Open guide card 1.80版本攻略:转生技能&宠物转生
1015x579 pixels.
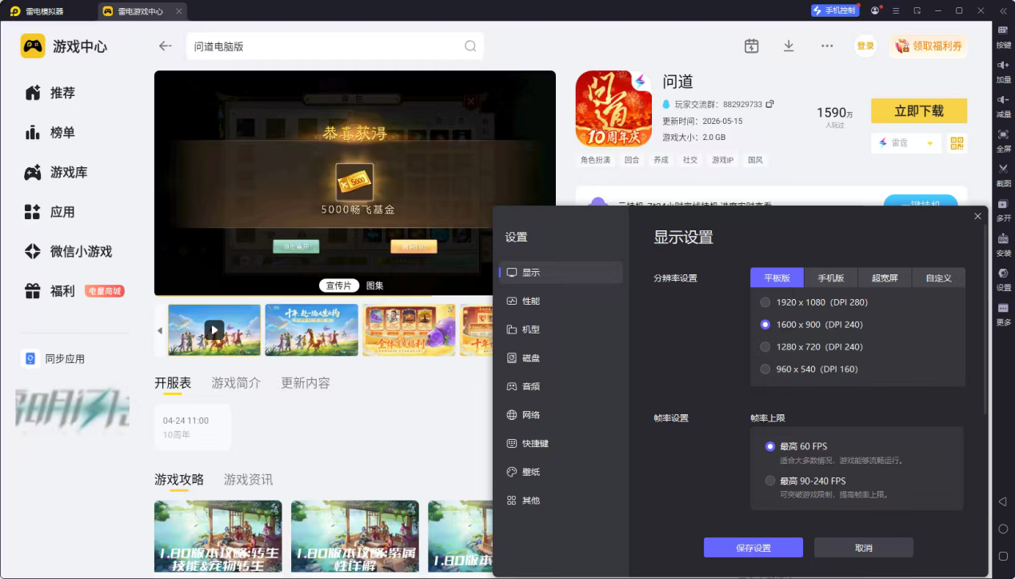pyautogui.click(x=218, y=536)
